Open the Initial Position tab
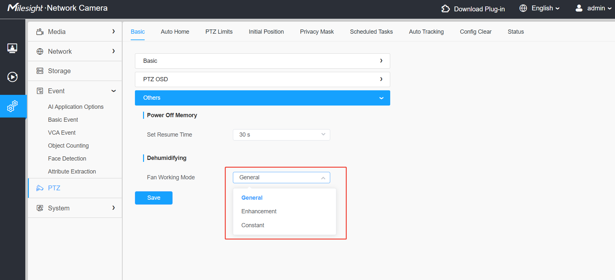 (x=266, y=32)
